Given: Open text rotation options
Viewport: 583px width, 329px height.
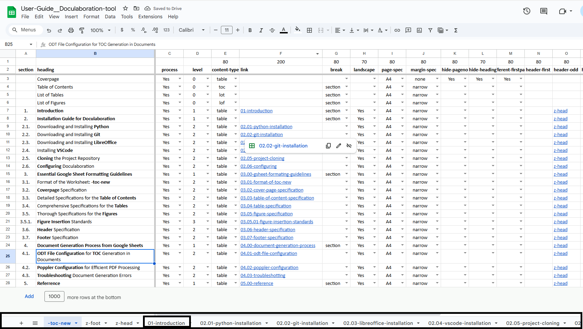Looking at the screenshot, I should 382,30.
